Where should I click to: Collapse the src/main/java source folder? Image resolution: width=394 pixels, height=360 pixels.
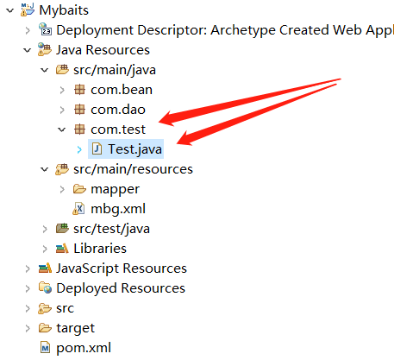pyautogui.click(x=45, y=70)
